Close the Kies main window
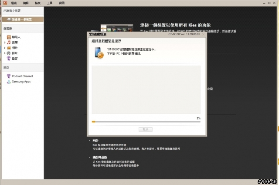The image size is (279, 185). click(274, 3)
